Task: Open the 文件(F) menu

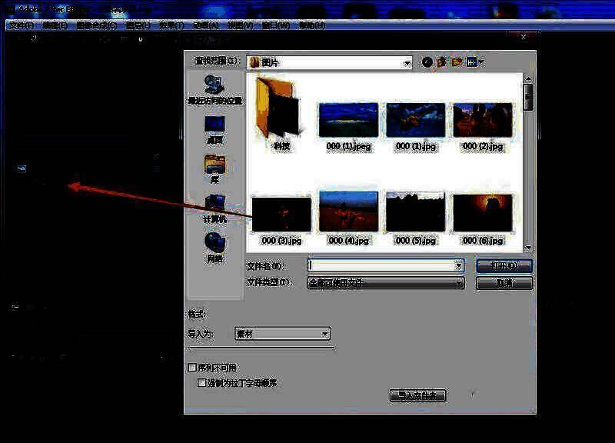Action: click(21, 25)
